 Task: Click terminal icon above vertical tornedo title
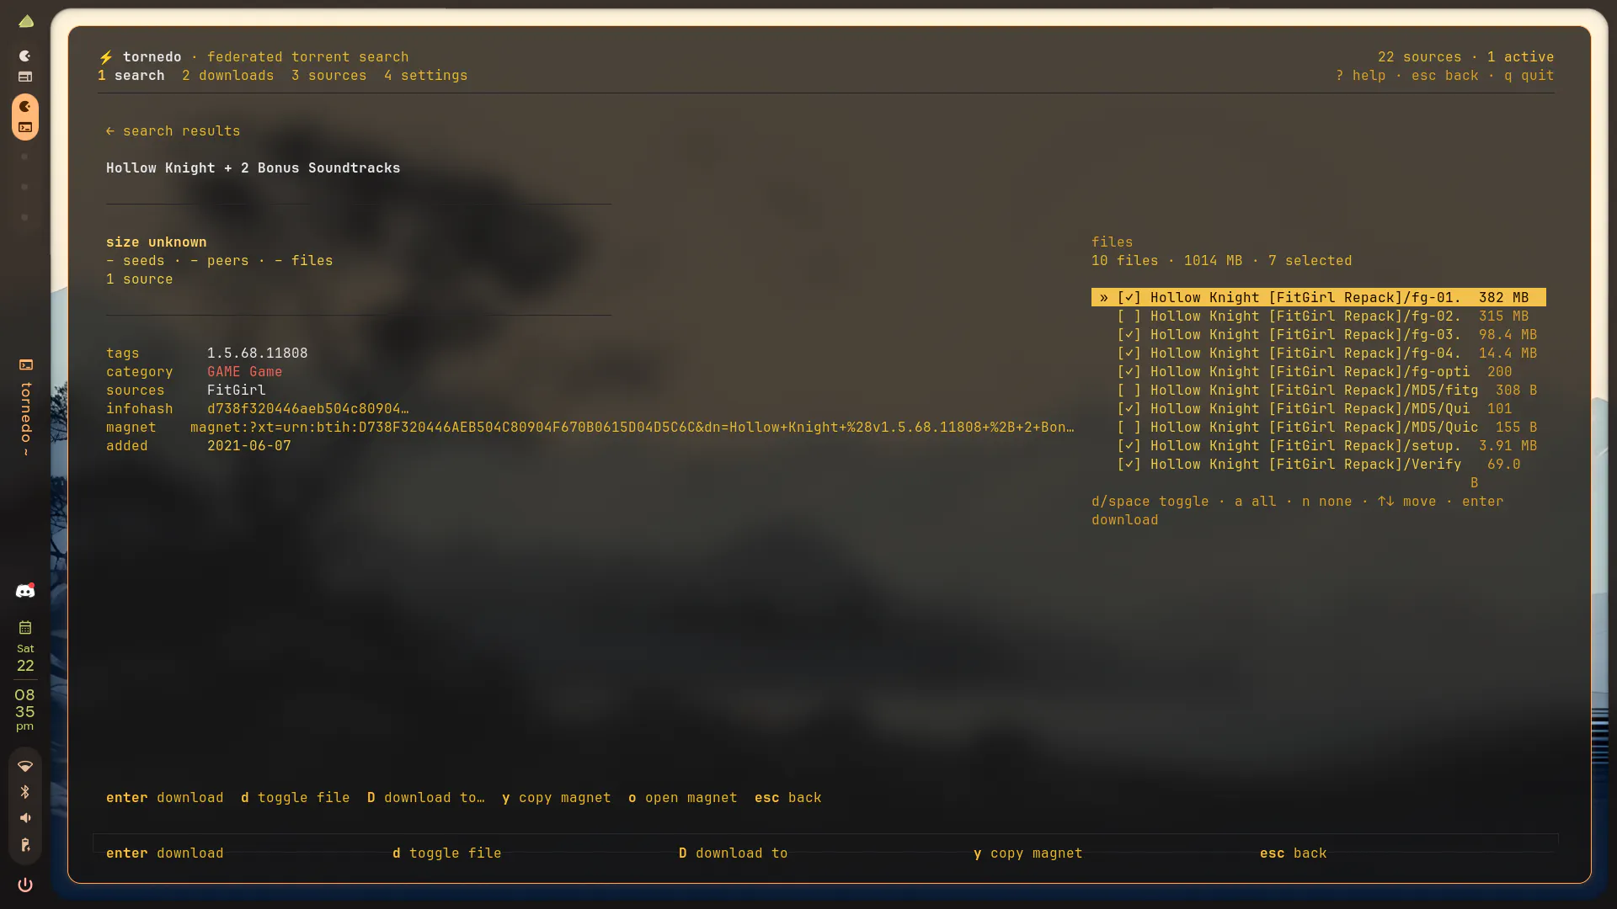(26, 364)
